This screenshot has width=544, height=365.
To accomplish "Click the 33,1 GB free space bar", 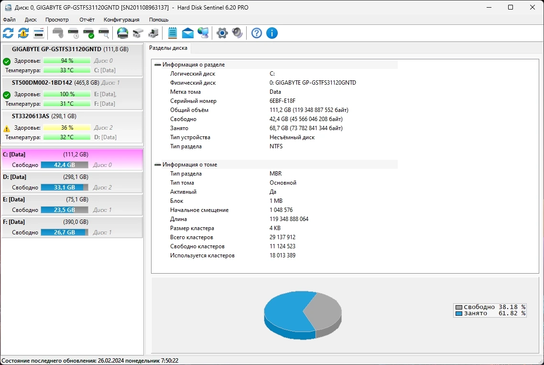I will point(65,188).
